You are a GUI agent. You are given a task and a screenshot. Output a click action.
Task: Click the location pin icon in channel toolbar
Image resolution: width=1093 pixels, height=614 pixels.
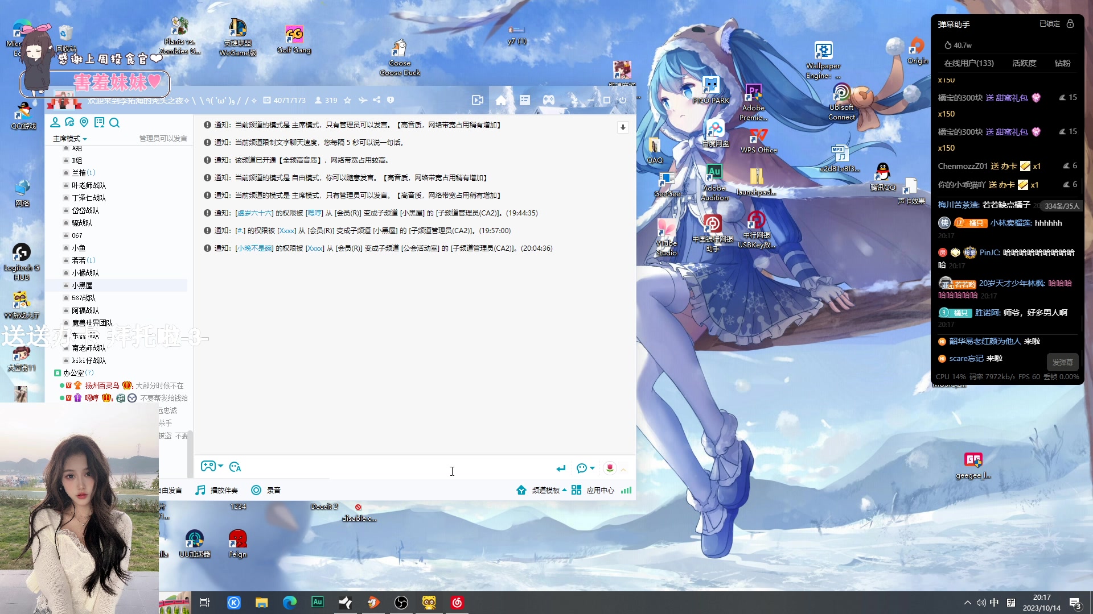click(x=84, y=122)
